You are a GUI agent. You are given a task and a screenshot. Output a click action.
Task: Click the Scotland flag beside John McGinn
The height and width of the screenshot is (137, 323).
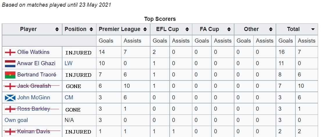pyautogui.click(x=10, y=98)
